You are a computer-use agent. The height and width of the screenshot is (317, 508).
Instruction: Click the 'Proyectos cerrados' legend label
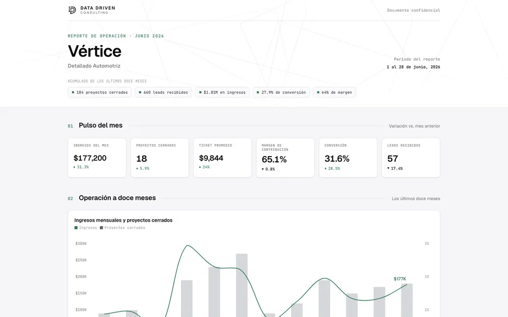[x=125, y=228]
